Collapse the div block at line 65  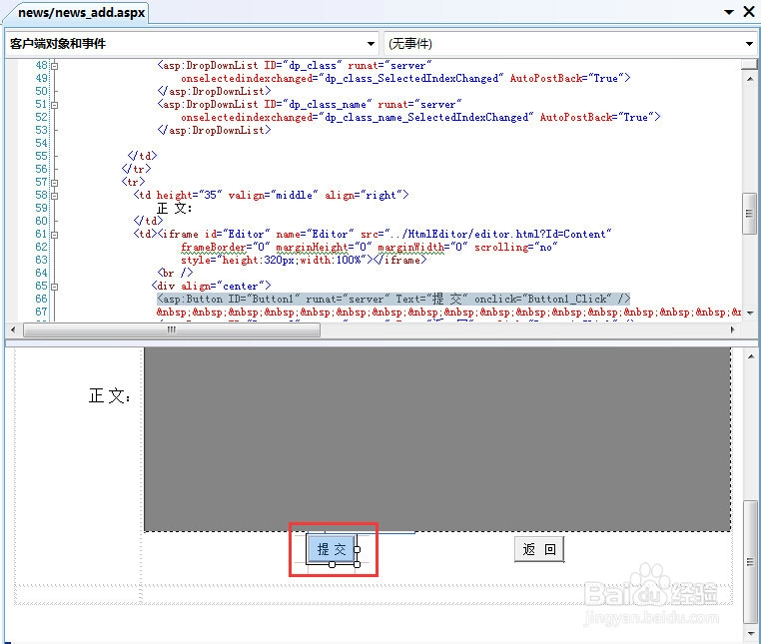tap(54, 287)
